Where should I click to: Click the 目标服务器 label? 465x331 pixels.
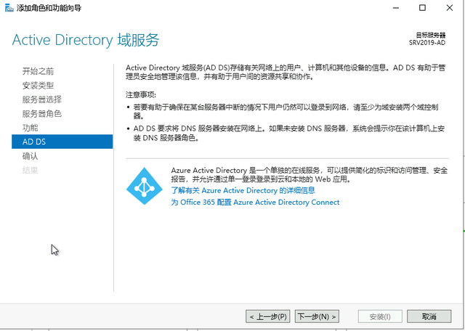[431, 35]
